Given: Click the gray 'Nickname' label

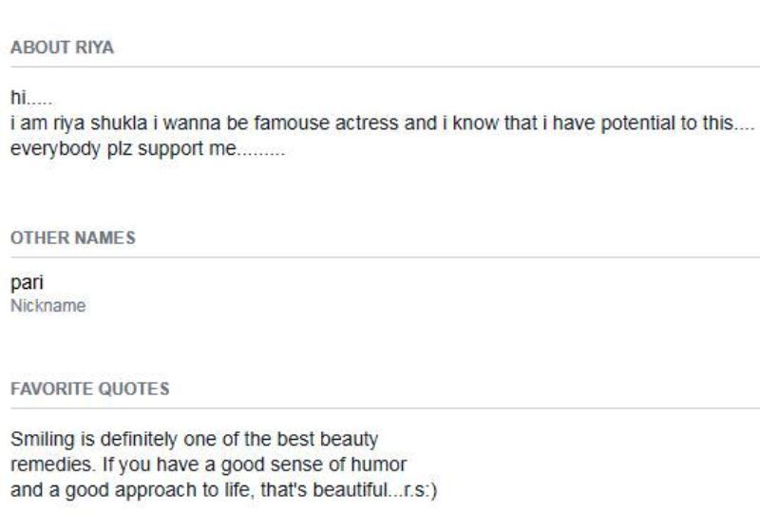Looking at the screenshot, I should [x=48, y=306].
